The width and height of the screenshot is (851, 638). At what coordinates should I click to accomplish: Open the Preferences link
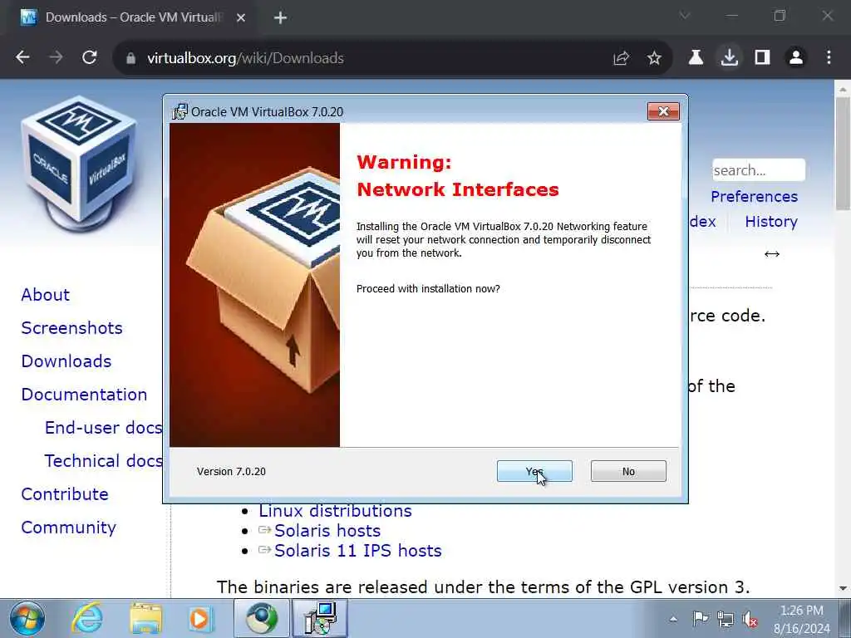pyautogui.click(x=754, y=196)
